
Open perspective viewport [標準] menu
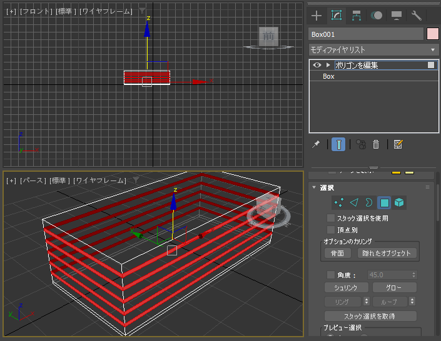pos(59,180)
